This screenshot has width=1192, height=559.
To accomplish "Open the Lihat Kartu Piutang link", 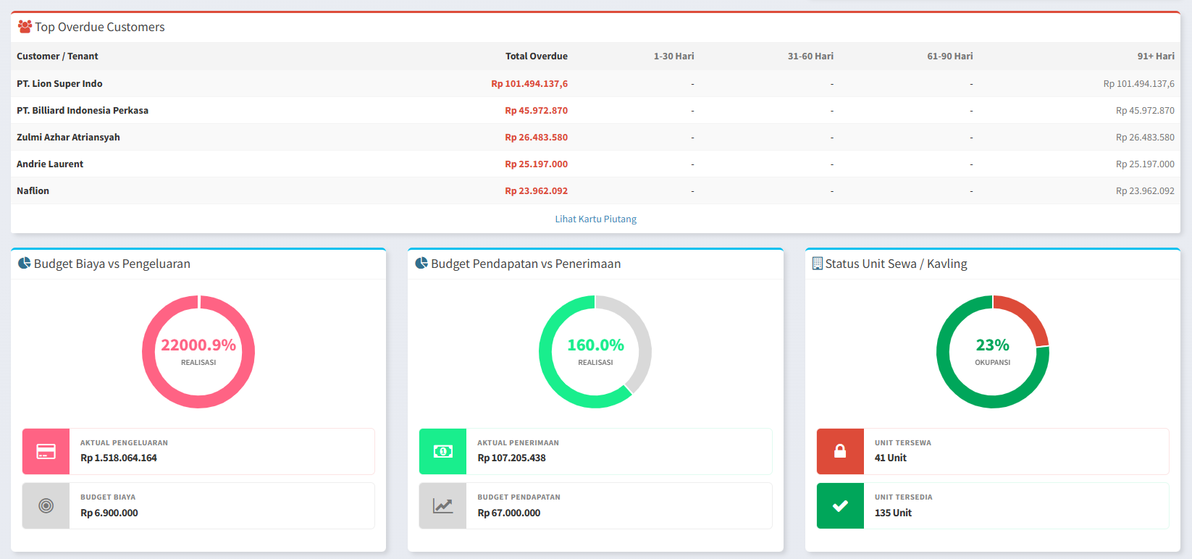I will 595,219.
